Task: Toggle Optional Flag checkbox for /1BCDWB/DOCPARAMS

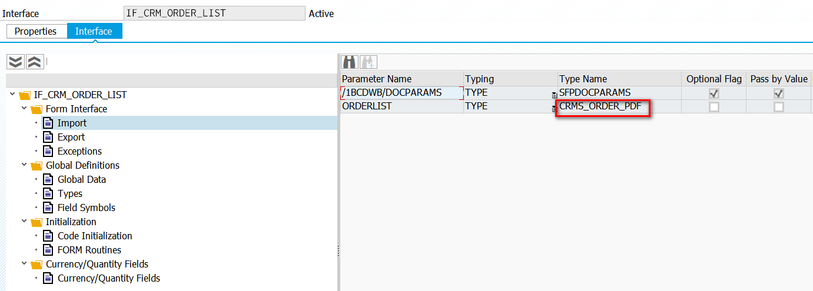Action: [x=714, y=93]
